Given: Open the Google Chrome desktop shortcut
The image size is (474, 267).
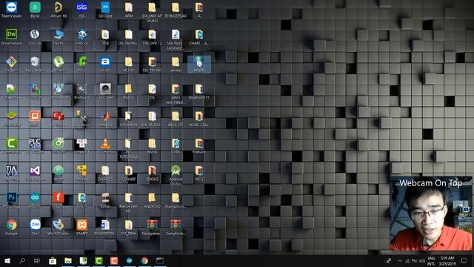Looking at the screenshot, I should pyautogui.click(x=12, y=228).
